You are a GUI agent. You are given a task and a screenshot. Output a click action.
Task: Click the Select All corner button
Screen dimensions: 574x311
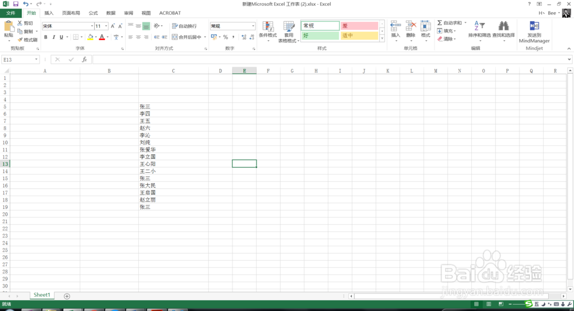(5, 71)
